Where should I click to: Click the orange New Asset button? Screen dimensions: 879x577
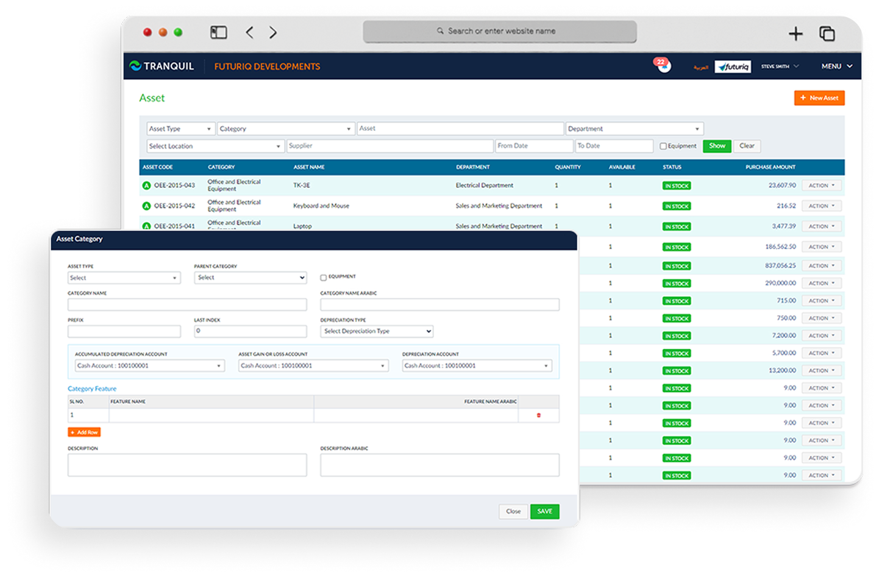click(x=819, y=98)
